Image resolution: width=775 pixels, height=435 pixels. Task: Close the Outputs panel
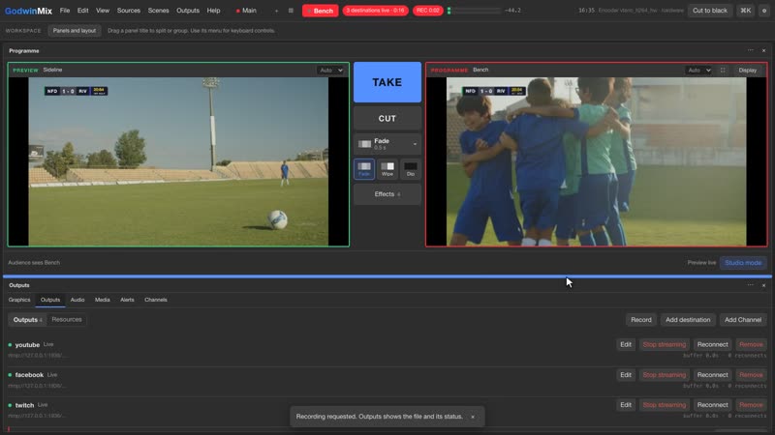(763, 285)
